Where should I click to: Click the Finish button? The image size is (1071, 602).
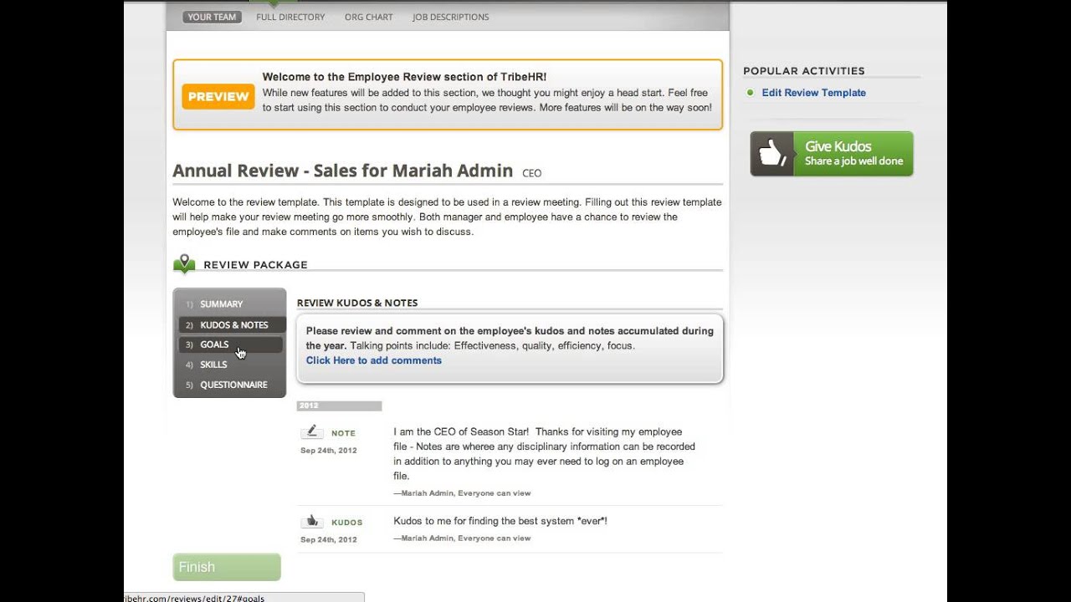(227, 567)
